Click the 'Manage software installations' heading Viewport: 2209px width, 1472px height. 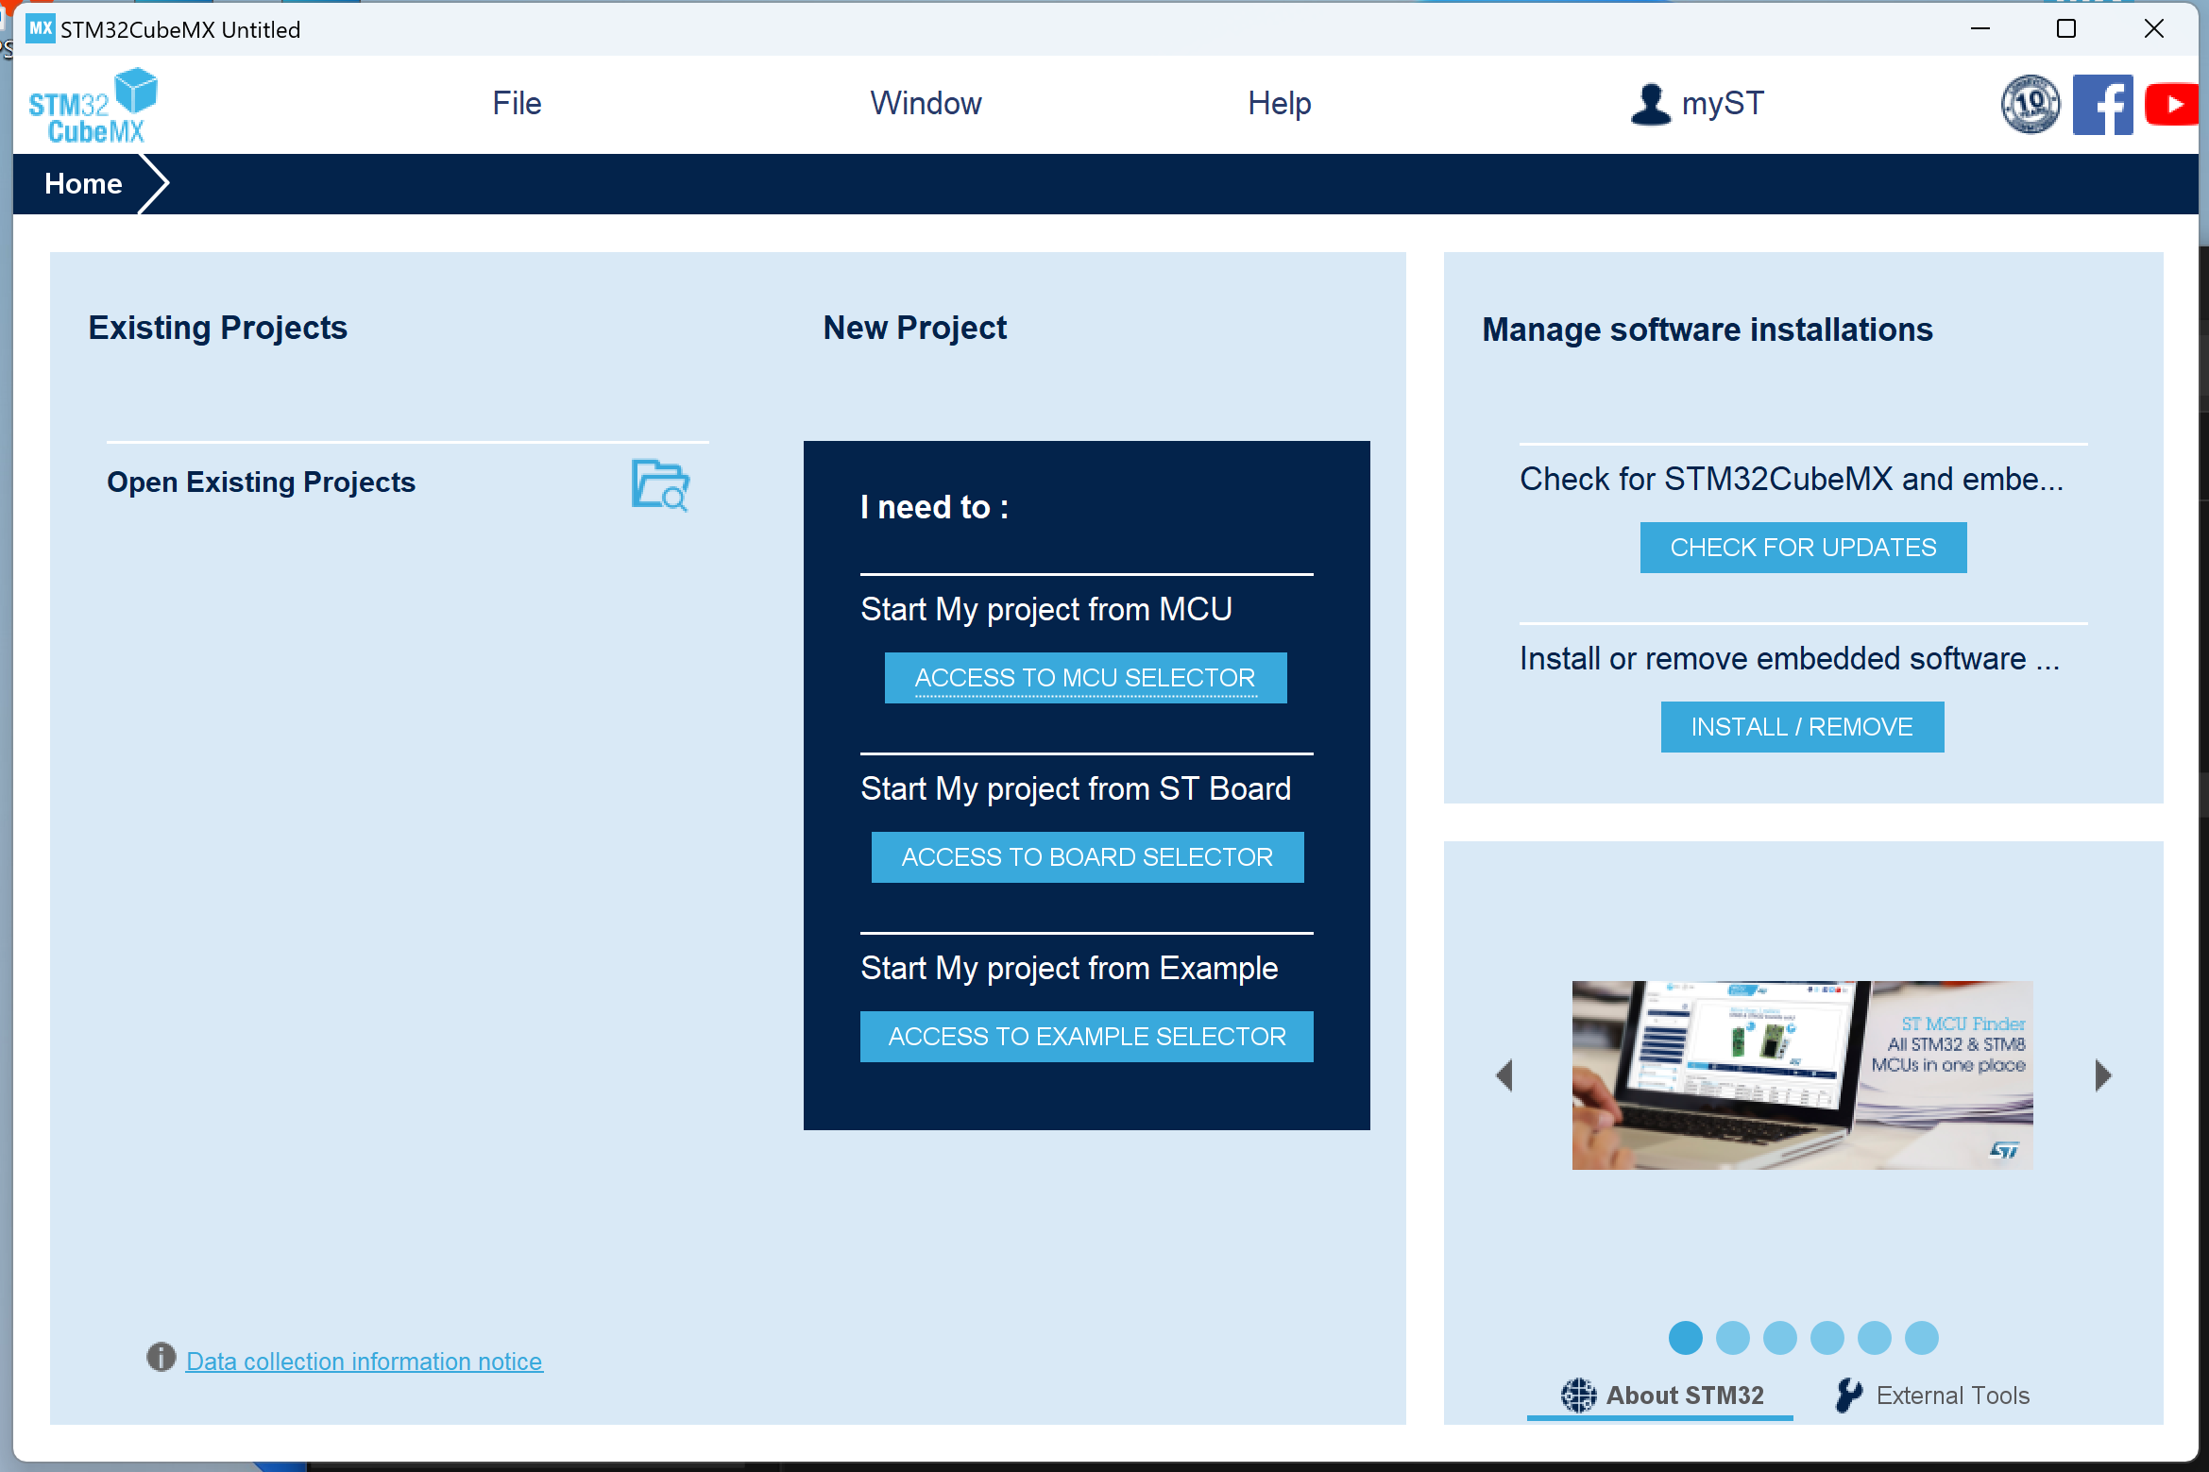pyautogui.click(x=1708, y=330)
